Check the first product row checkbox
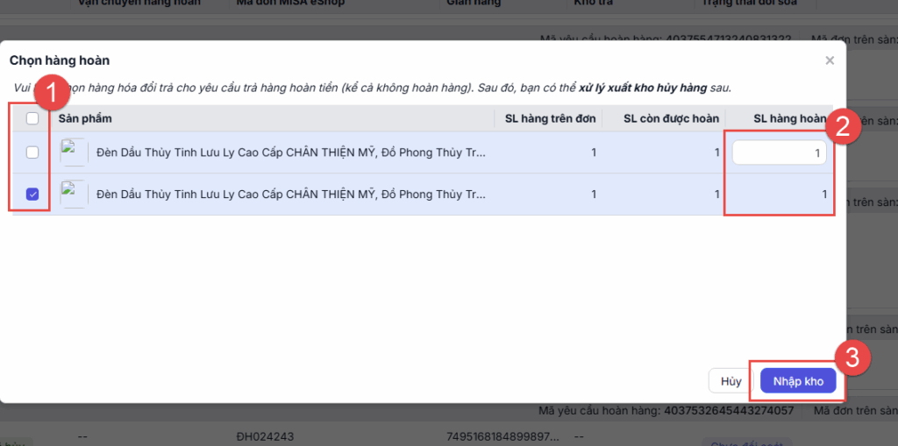 click(x=32, y=152)
